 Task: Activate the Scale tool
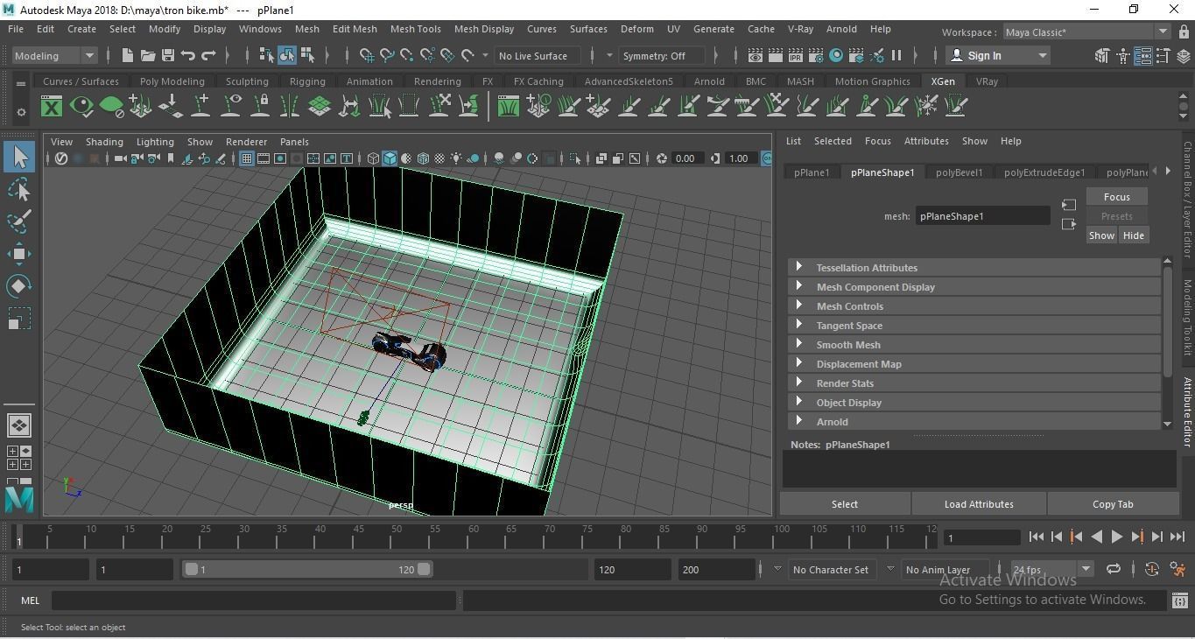[19, 319]
